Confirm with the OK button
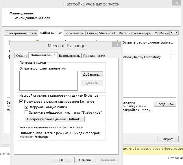This screenshot has width=183, height=165. click(x=61, y=160)
